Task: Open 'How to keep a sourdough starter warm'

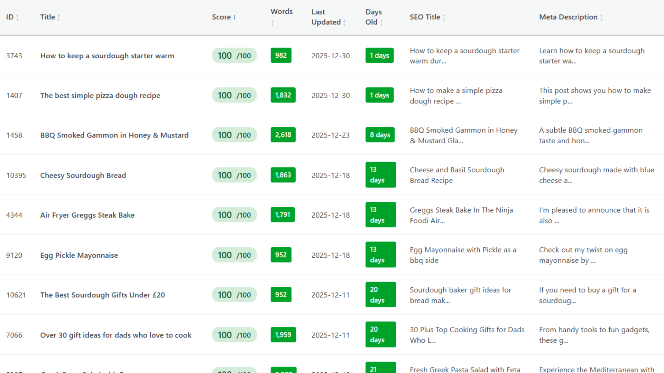Action: tap(107, 56)
